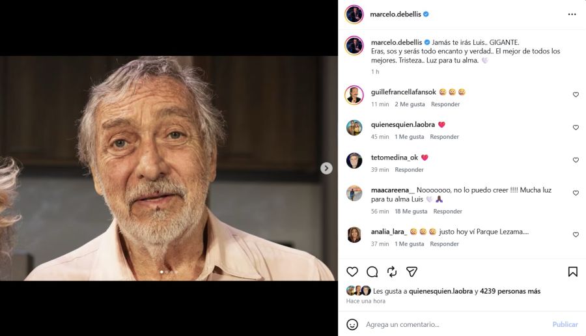Save the post with the bookmark icon

(x=572, y=272)
